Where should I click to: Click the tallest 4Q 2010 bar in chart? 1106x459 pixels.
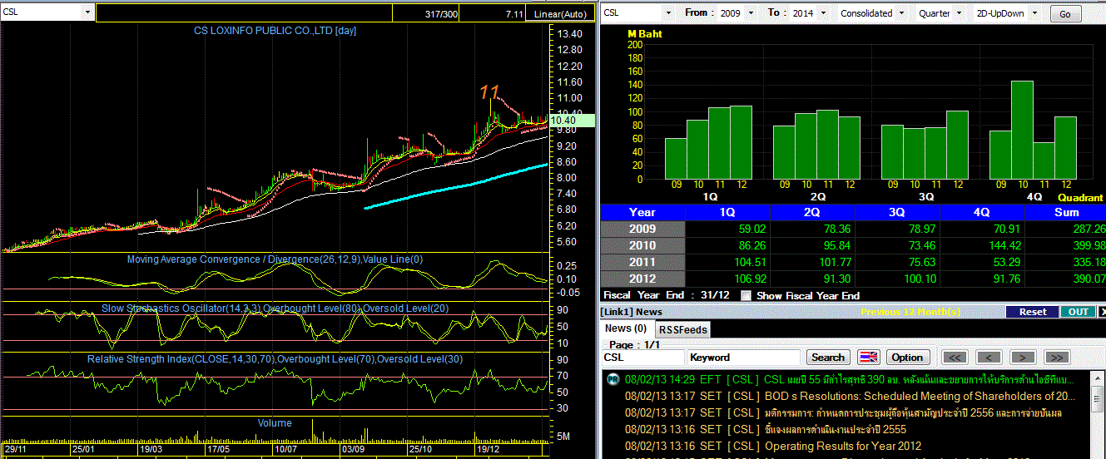point(1022,130)
